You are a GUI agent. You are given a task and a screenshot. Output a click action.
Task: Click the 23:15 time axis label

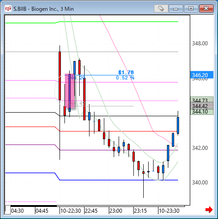coord(140,211)
